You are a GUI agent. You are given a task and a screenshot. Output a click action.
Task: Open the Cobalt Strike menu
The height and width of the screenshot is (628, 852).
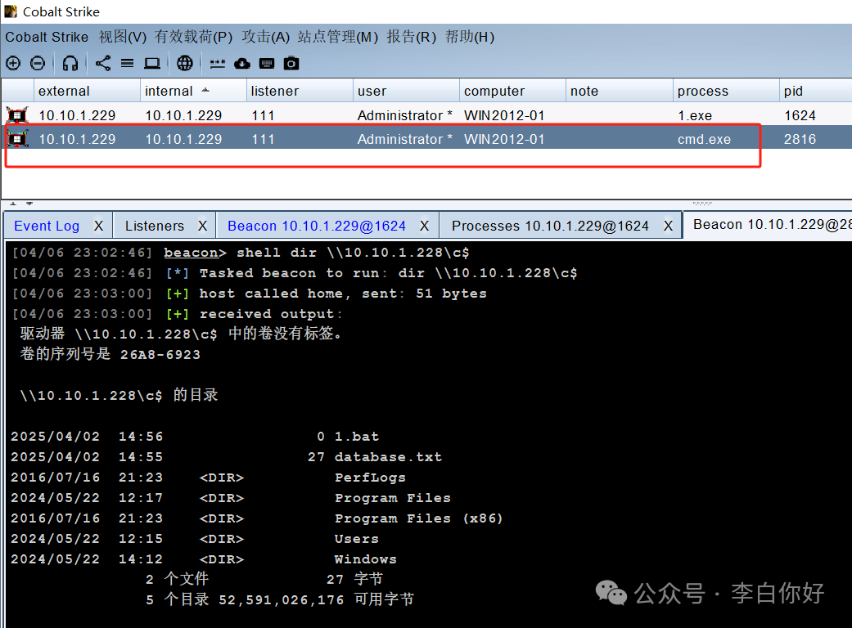tap(47, 37)
